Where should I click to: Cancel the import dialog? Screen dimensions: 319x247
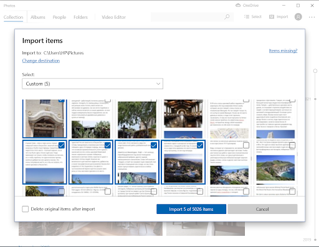tap(262, 209)
